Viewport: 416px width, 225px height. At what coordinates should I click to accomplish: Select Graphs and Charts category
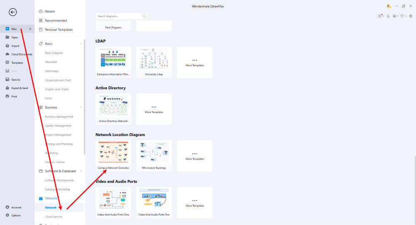[x=57, y=89]
